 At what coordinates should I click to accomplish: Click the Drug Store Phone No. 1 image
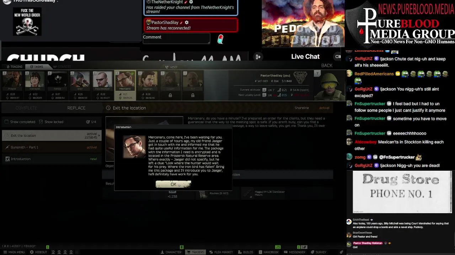pyautogui.click(x=402, y=192)
